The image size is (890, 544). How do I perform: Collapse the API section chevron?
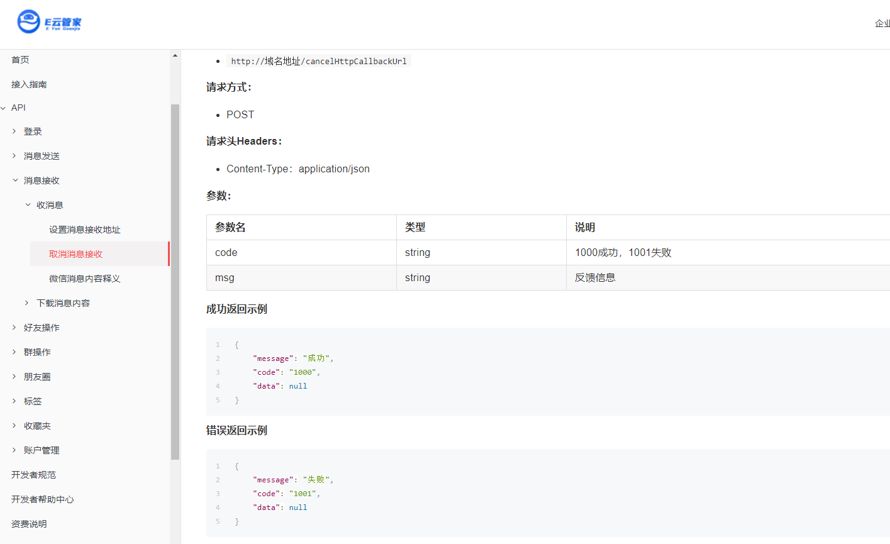[x=3, y=108]
